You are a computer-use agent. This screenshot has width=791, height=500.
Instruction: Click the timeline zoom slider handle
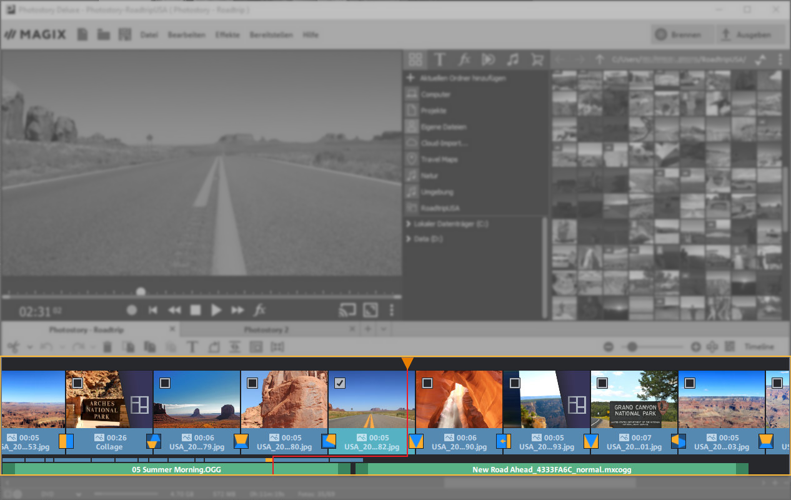pyautogui.click(x=632, y=347)
